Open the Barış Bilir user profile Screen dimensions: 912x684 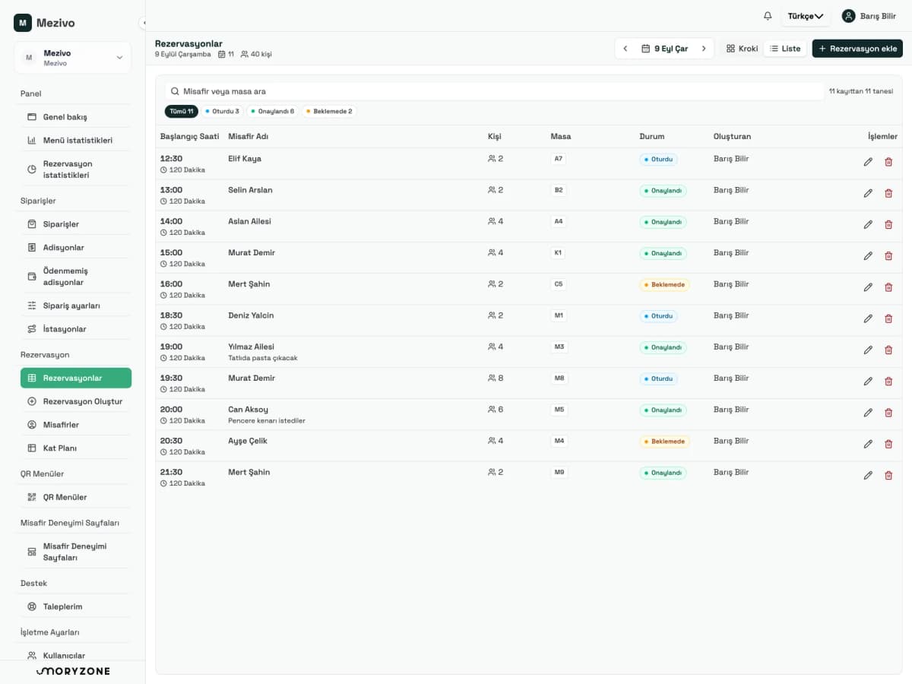click(x=869, y=16)
